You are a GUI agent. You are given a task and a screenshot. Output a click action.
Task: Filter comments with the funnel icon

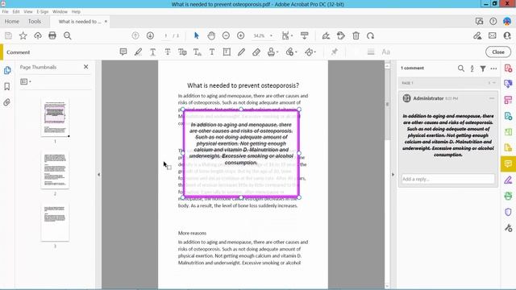pyautogui.click(x=483, y=68)
